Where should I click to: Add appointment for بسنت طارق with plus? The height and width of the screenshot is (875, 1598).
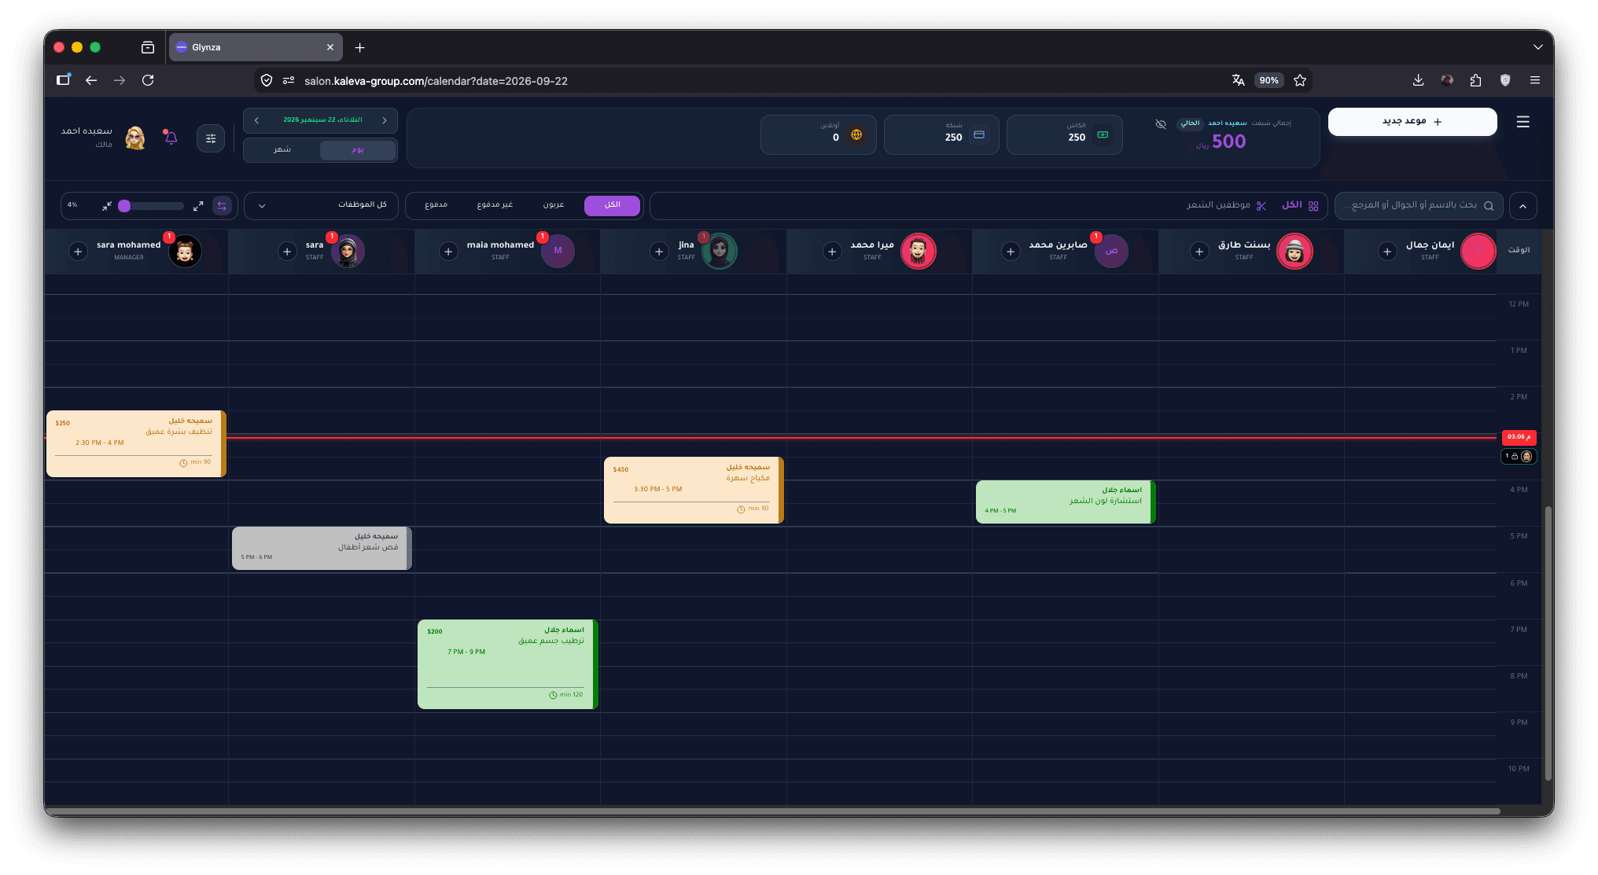point(1199,252)
